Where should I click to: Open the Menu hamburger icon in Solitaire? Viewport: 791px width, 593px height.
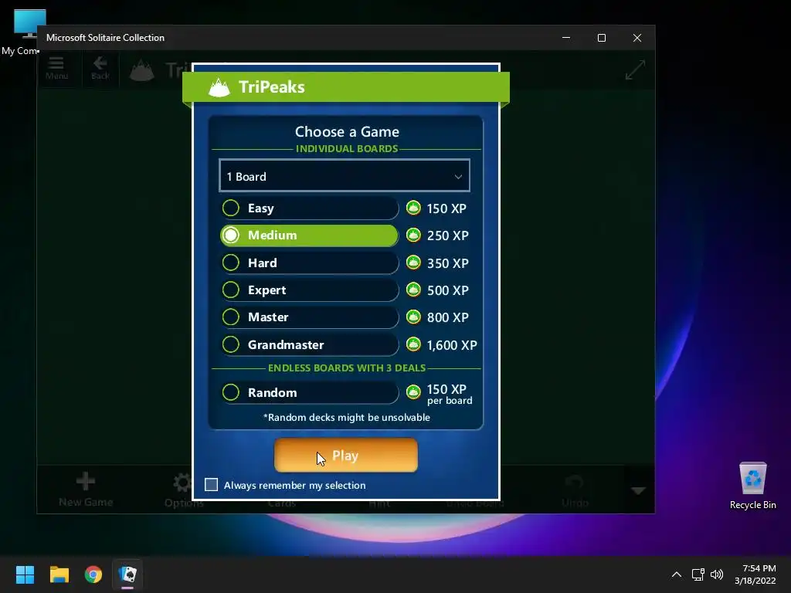56,68
